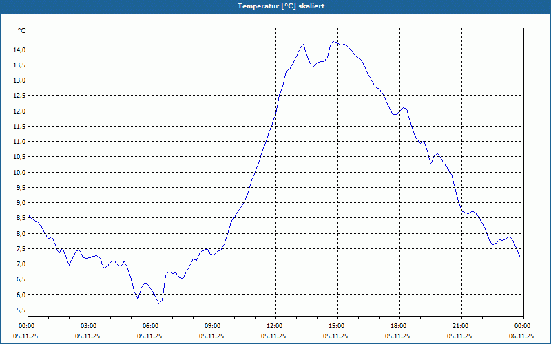Select the '10,0' y-axis tick label
The width and height of the screenshot is (551, 344).
coord(20,172)
